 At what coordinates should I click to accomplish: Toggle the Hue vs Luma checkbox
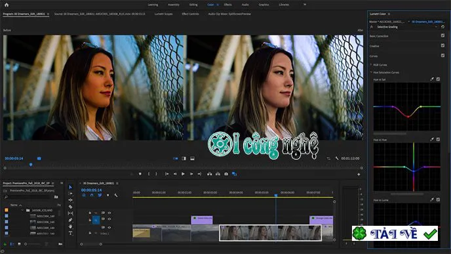pos(438,200)
